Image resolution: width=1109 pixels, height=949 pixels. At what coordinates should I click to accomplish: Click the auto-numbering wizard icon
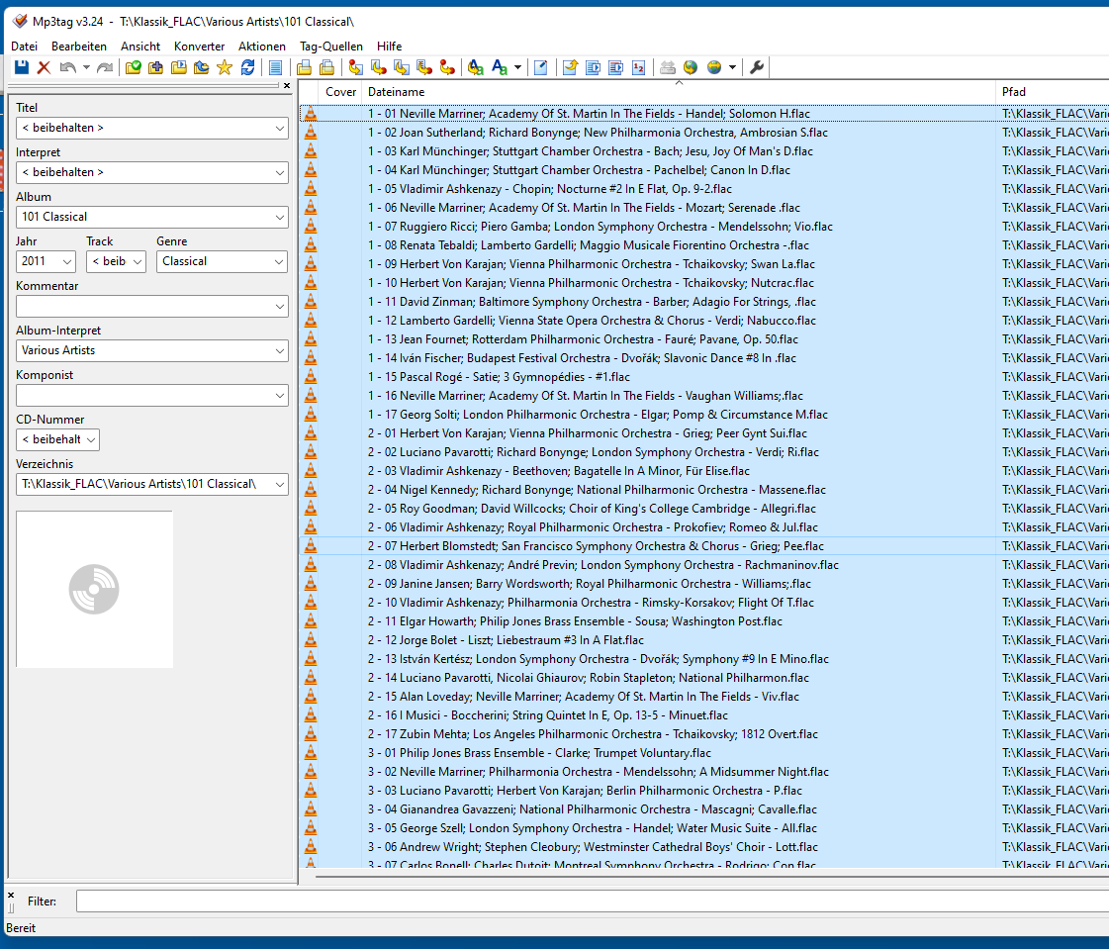[x=638, y=67]
